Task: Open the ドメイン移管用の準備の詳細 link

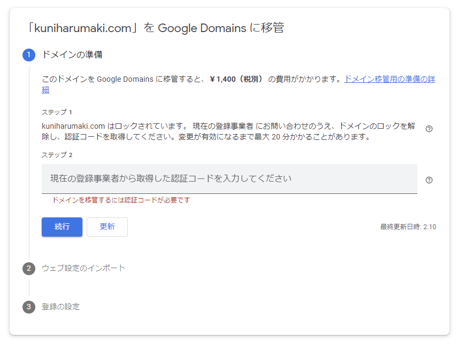Action: pyautogui.click(x=390, y=79)
